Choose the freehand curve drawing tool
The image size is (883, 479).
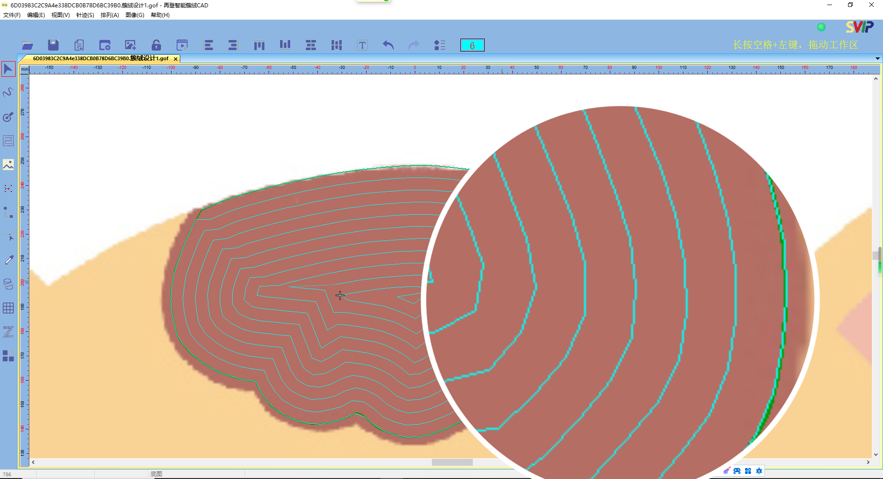tap(8, 93)
